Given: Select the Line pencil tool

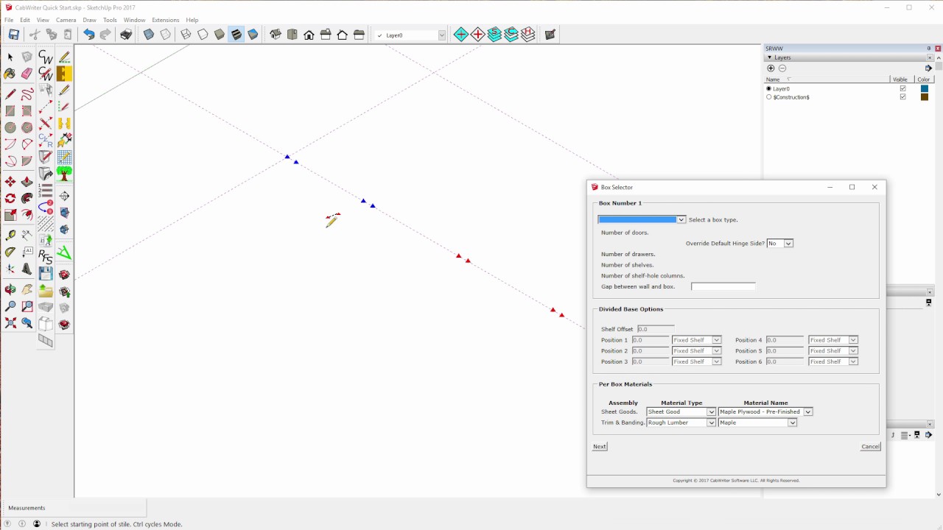Looking at the screenshot, I should point(10,94).
